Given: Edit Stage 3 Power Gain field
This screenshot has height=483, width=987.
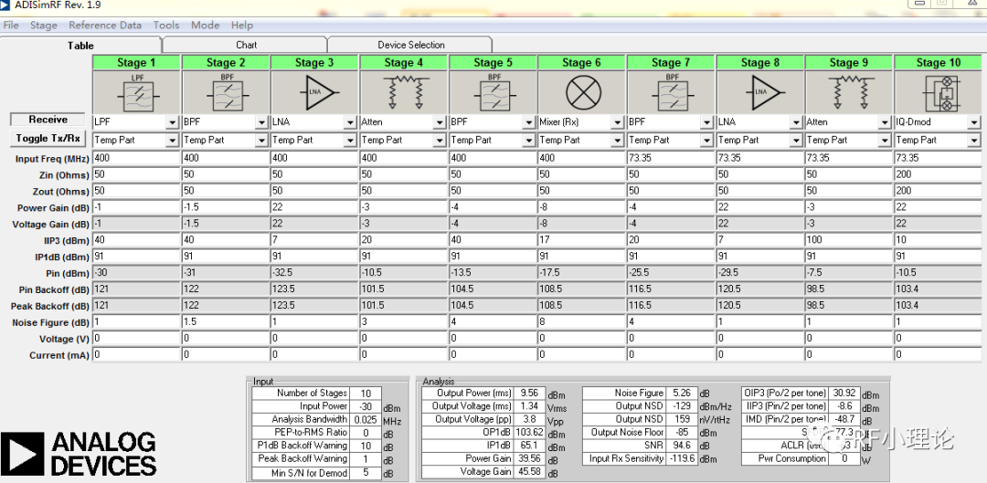Looking at the screenshot, I should click(x=314, y=207).
